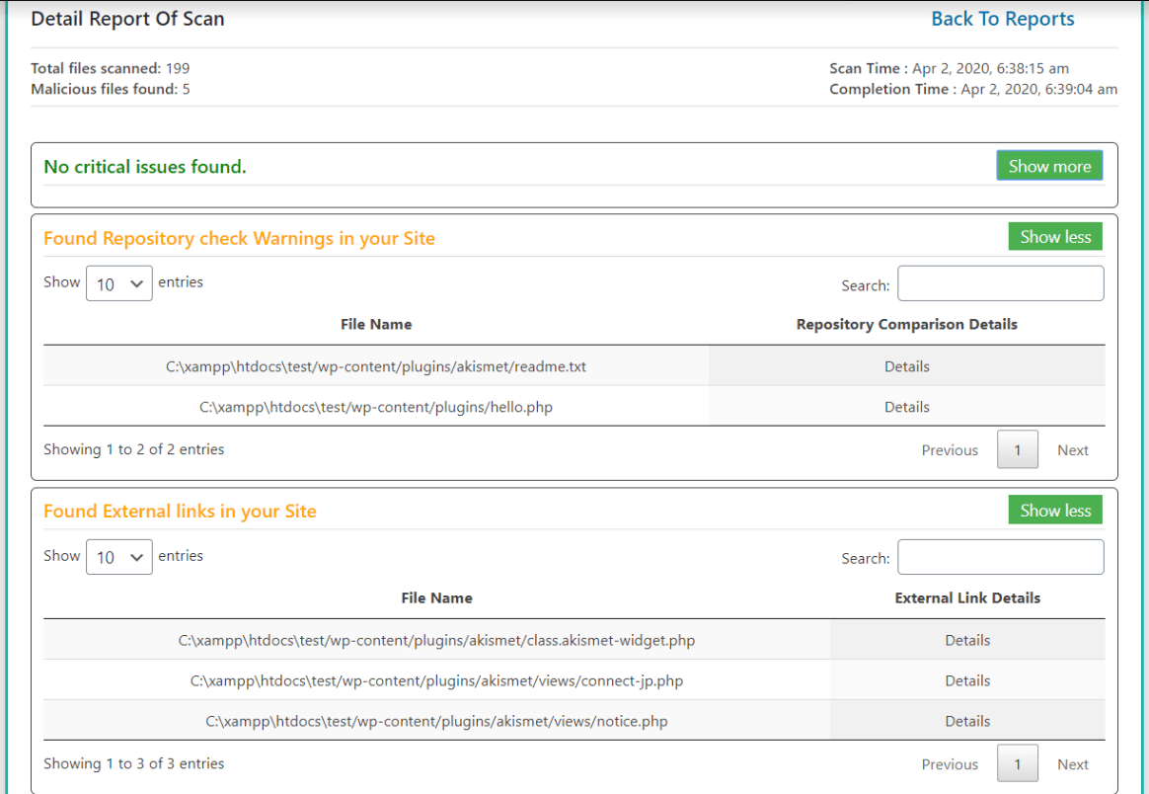Click Show more in critical issues panel

click(x=1049, y=166)
